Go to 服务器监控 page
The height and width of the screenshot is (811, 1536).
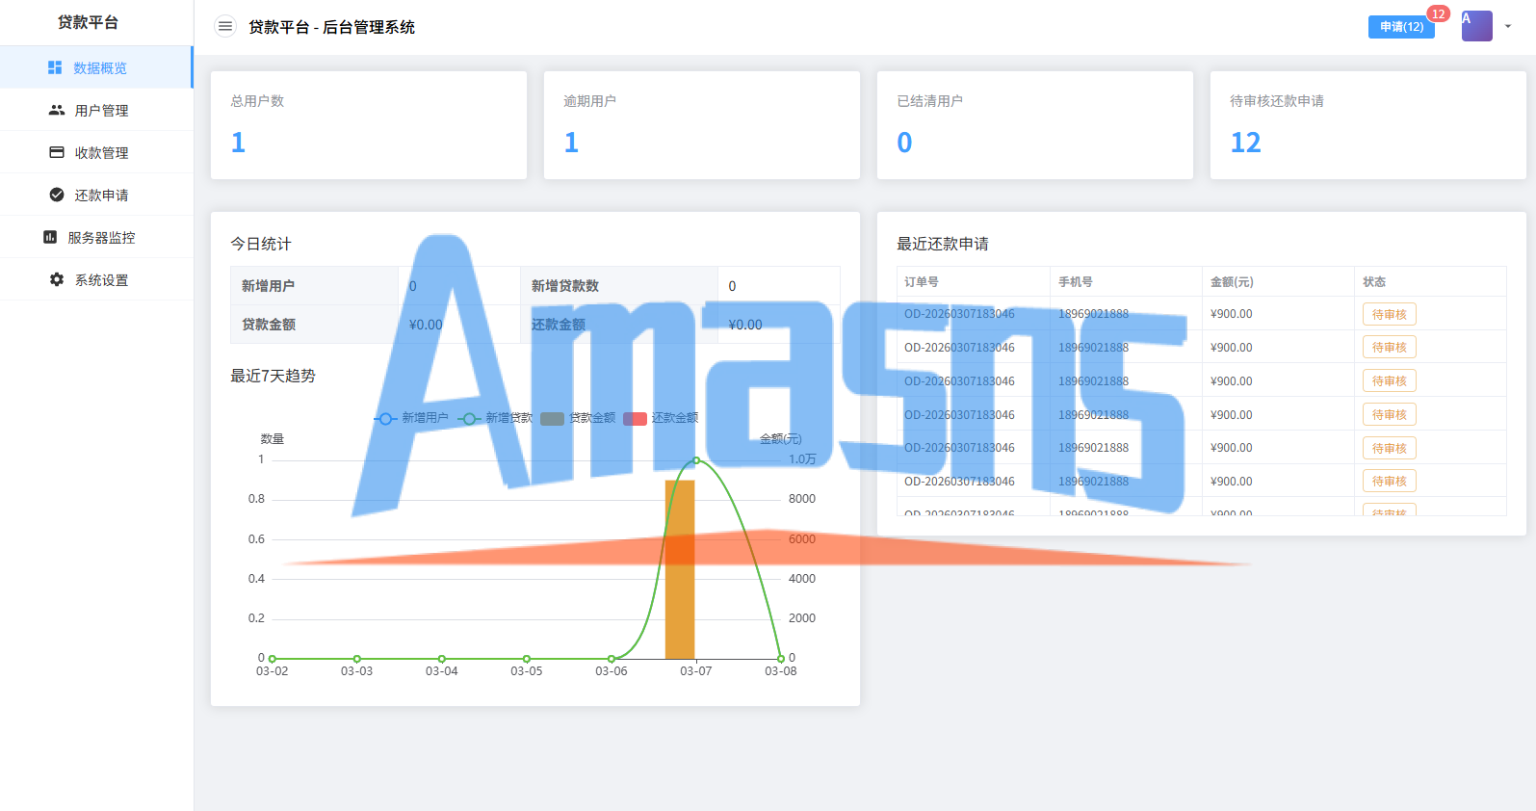tap(96, 237)
